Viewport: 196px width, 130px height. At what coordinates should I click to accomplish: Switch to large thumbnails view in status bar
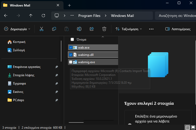click(x=193, y=127)
